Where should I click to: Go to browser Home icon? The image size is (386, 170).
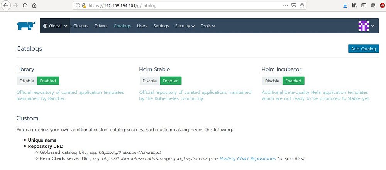[x=34, y=5]
